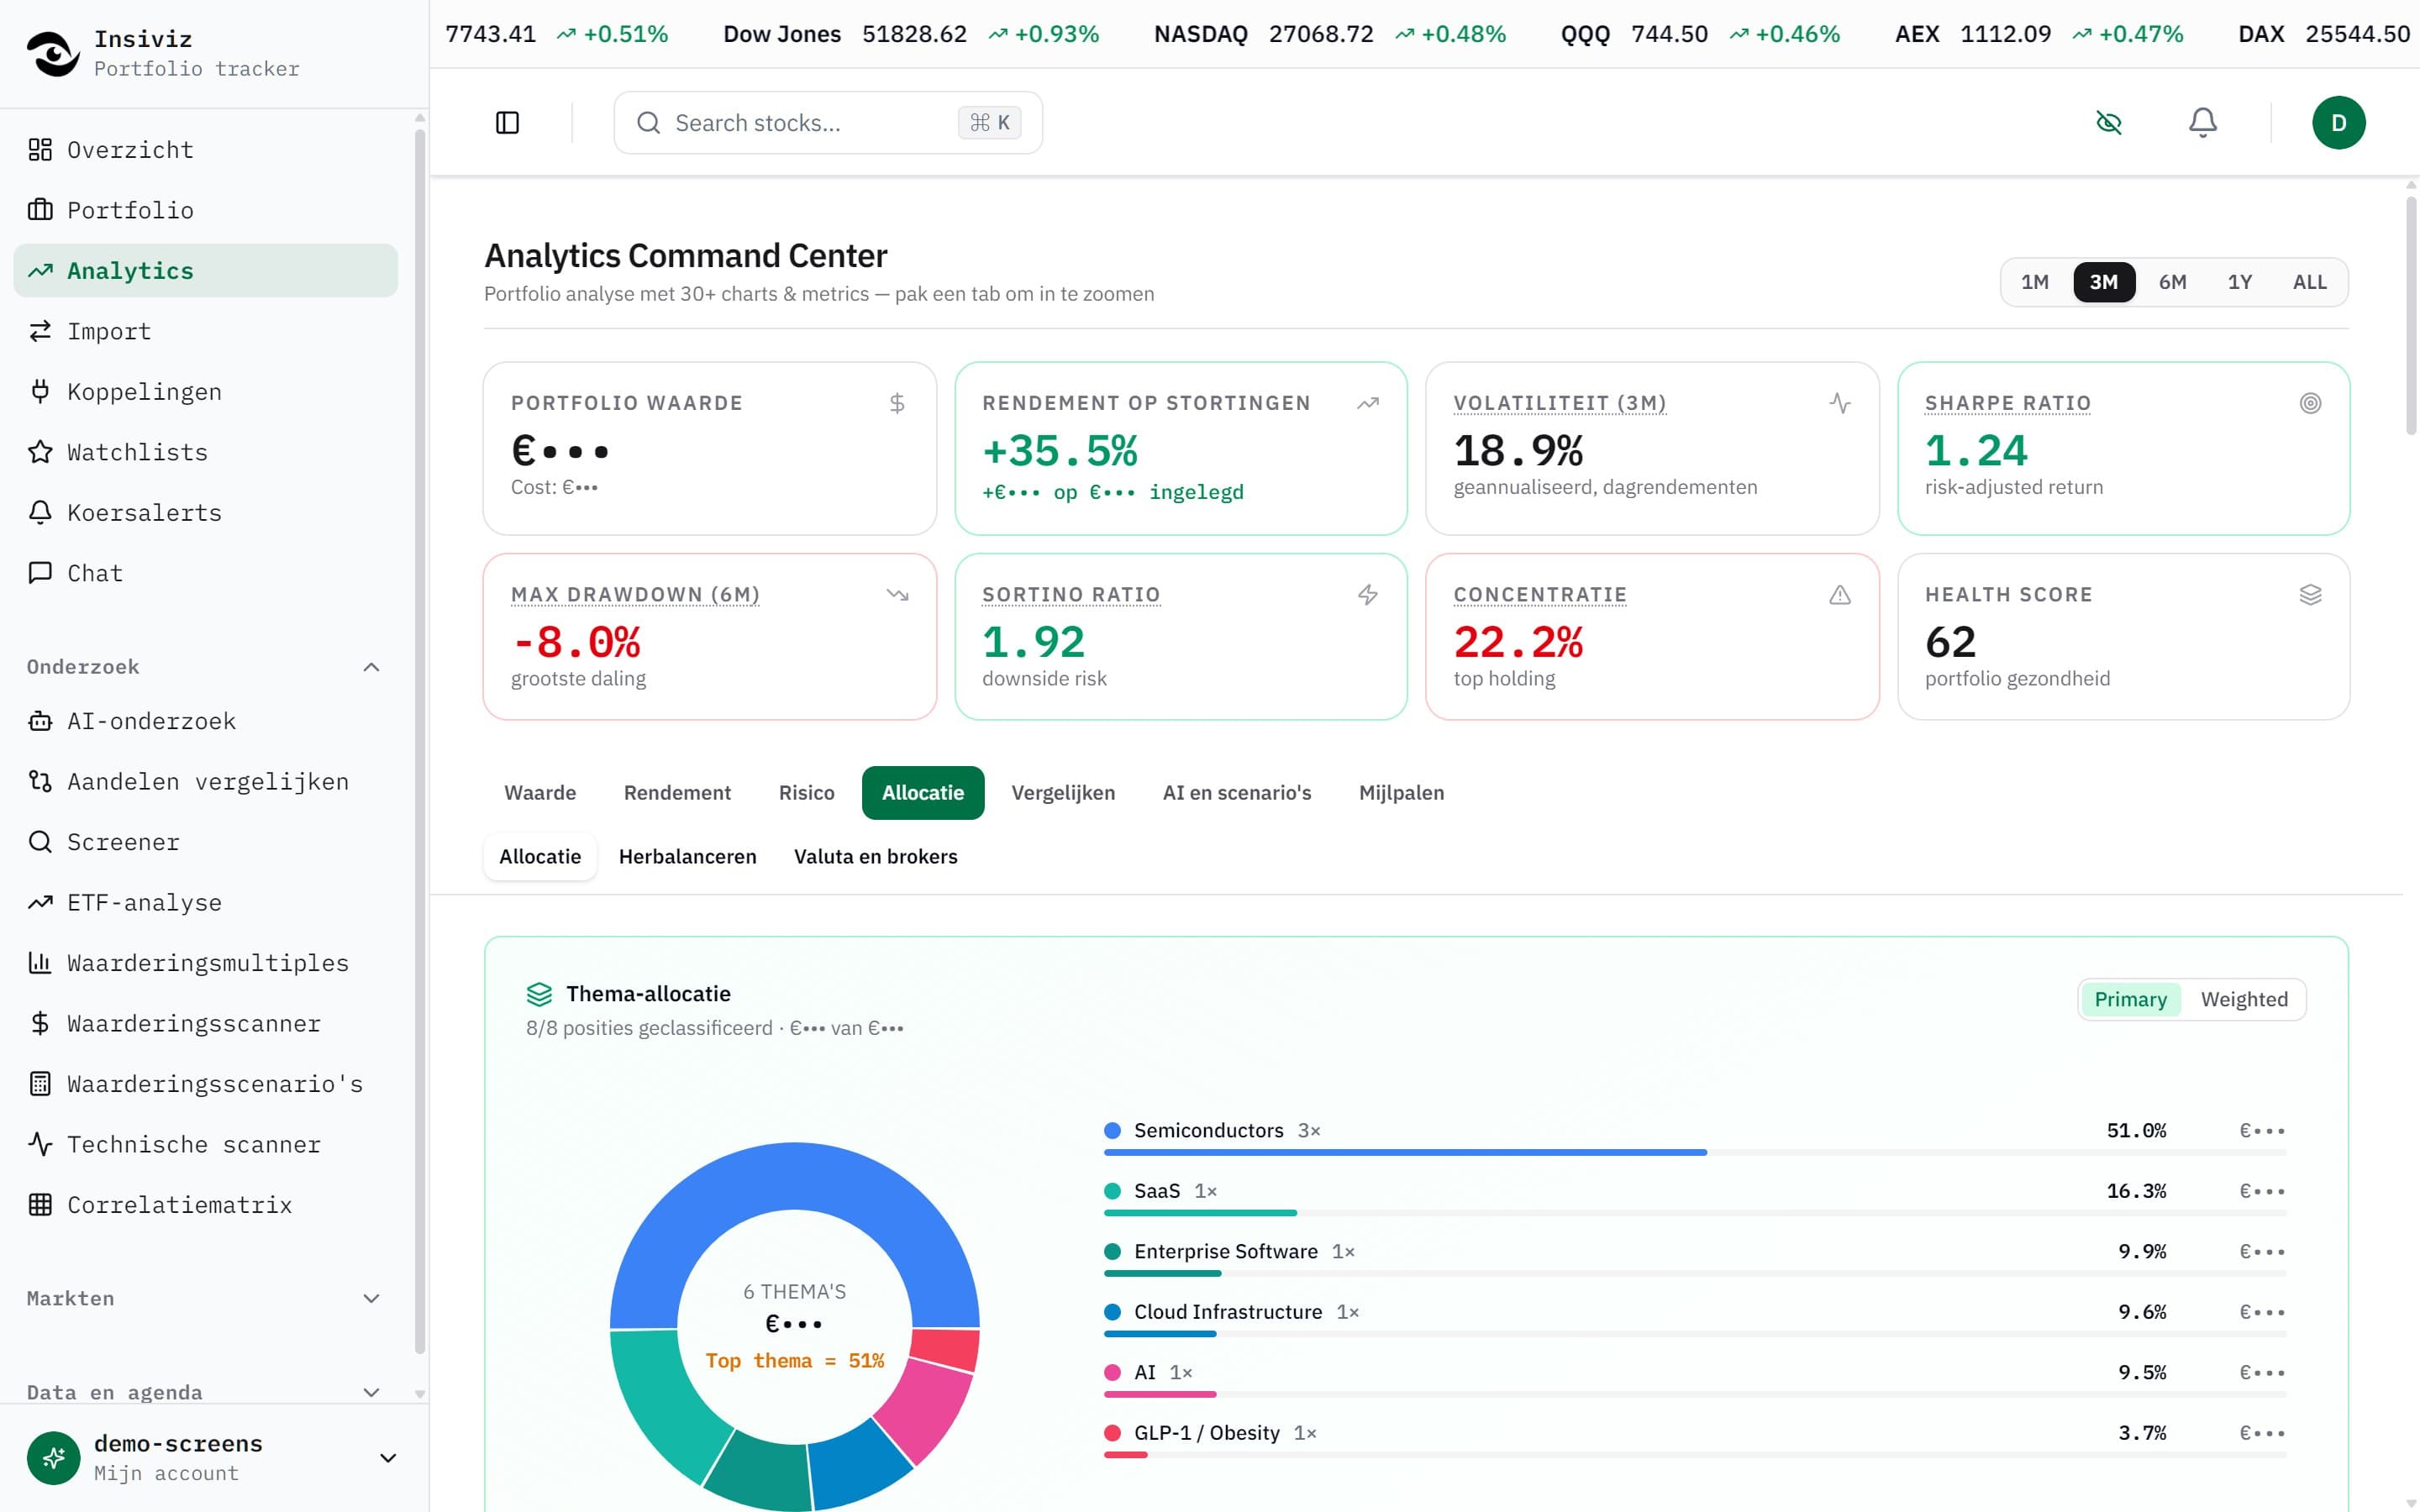
Task: Open AI-onderzoek in sidebar
Action: pos(205,721)
